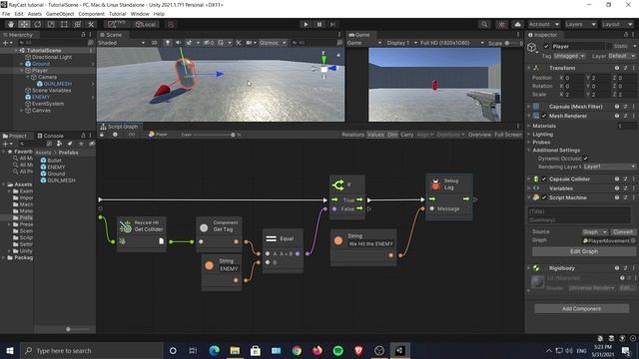639x359 pixels.
Task: Select the Scale tool in toolbar
Action: [51, 24]
